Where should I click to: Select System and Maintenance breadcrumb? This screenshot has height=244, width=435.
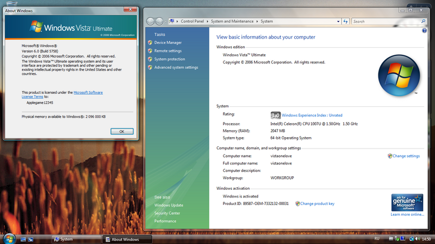pyautogui.click(x=232, y=21)
